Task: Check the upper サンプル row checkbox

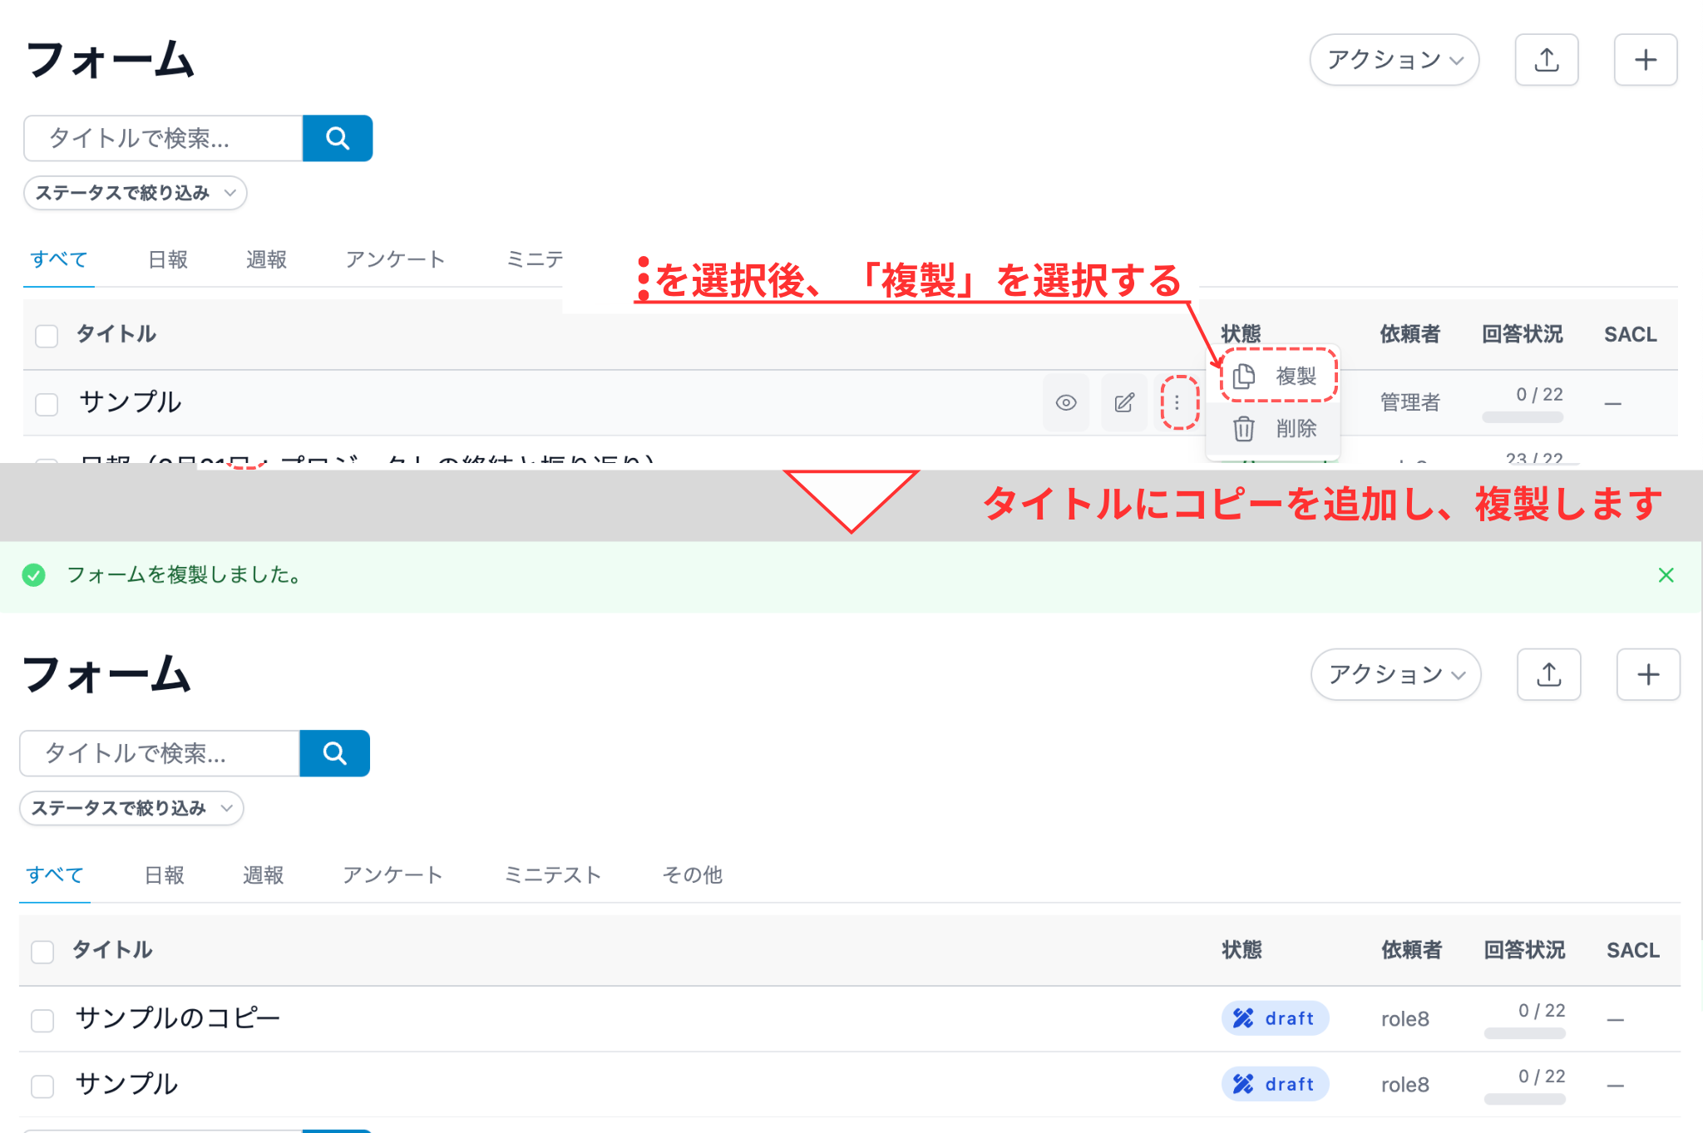Action: click(47, 405)
